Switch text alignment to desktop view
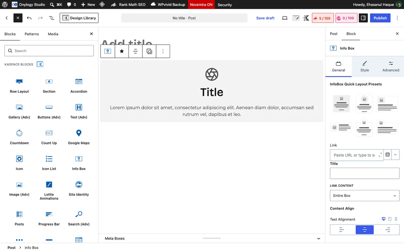 tap(383, 219)
